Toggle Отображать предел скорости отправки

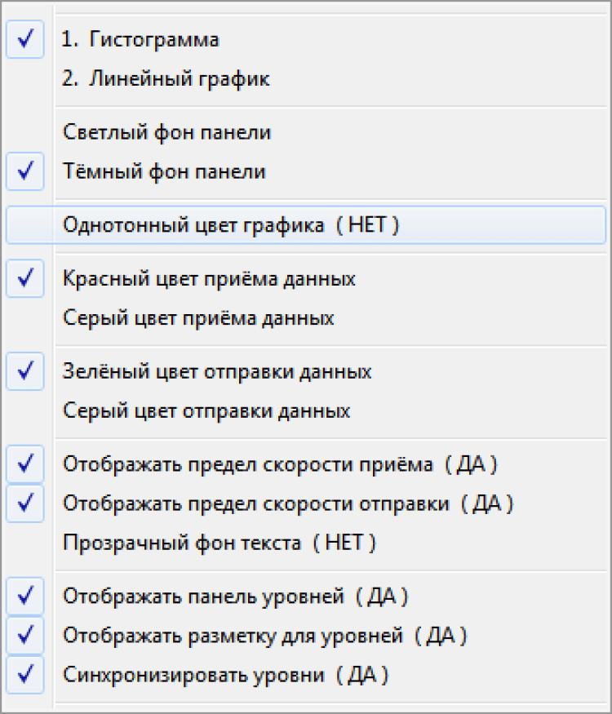coord(288,503)
